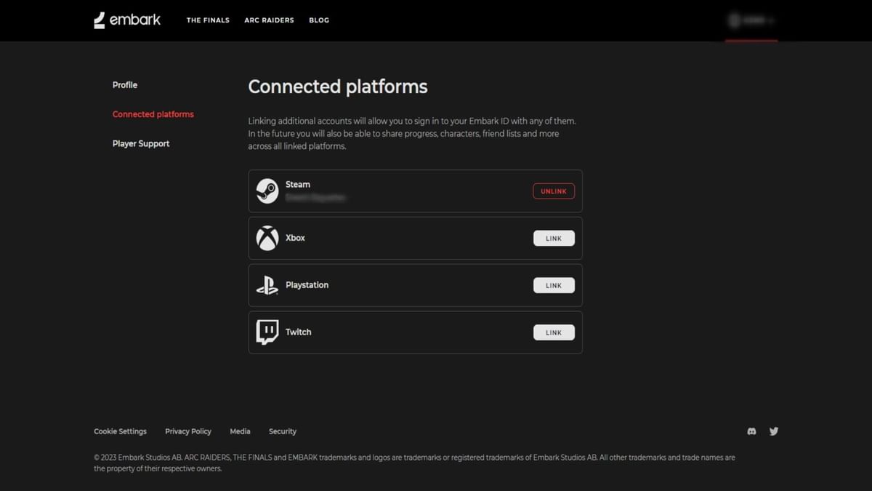Click the Xbox platform icon
The width and height of the screenshot is (872, 491).
click(267, 238)
